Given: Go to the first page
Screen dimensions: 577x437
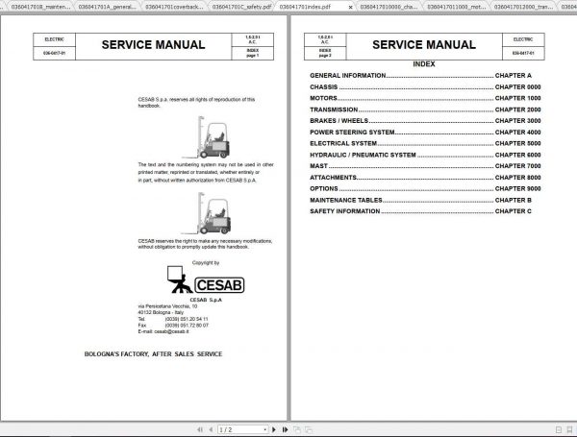Looking at the screenshot, I should [200, 429].
